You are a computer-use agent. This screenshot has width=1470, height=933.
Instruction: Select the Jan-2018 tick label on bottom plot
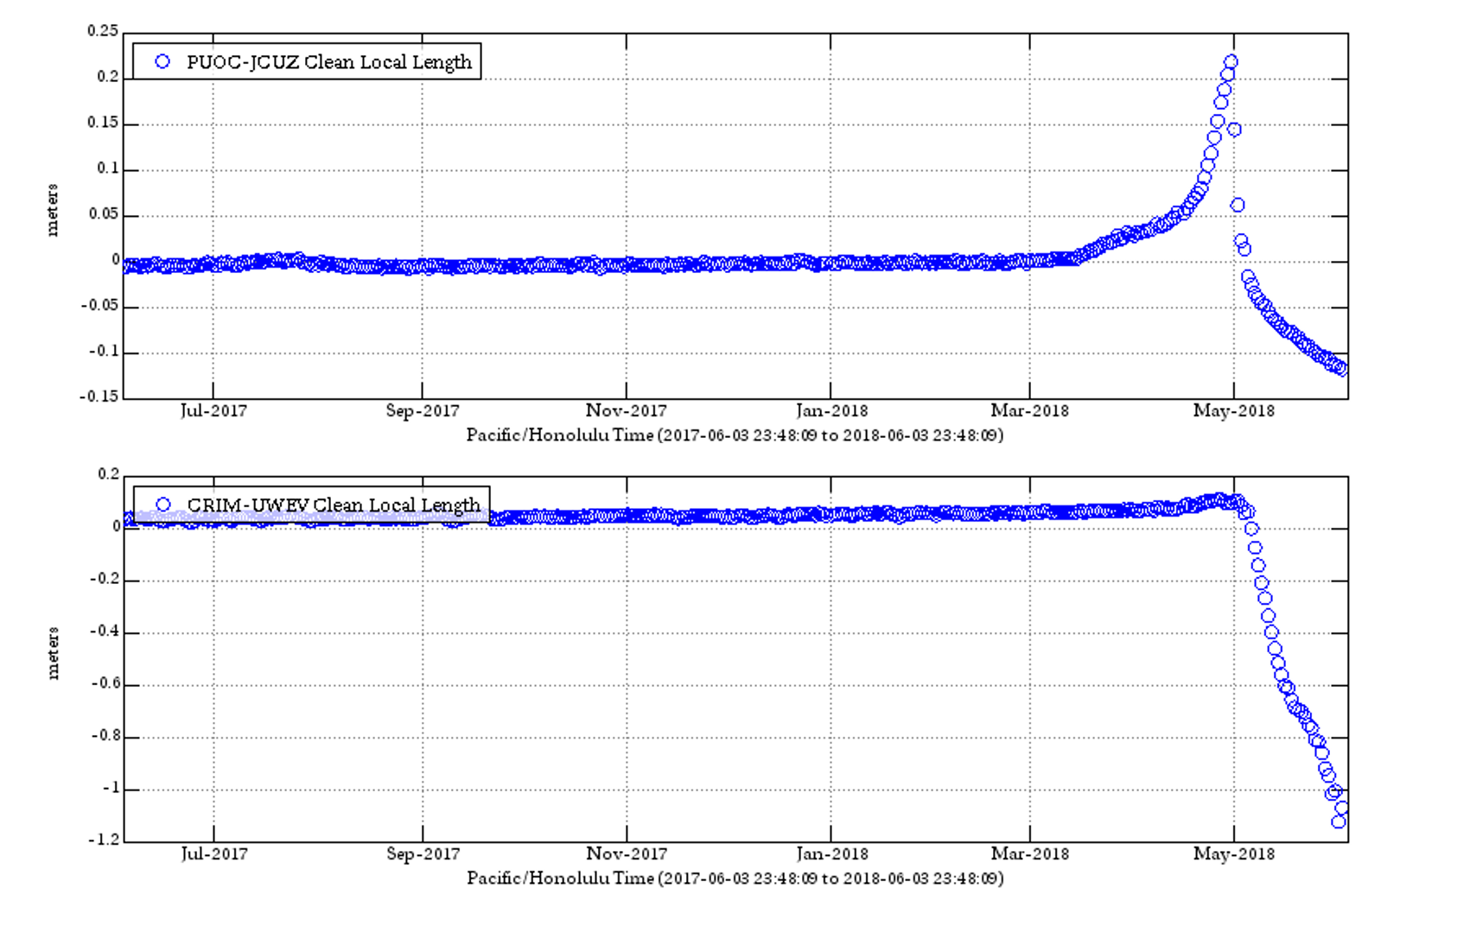point(831,854)
